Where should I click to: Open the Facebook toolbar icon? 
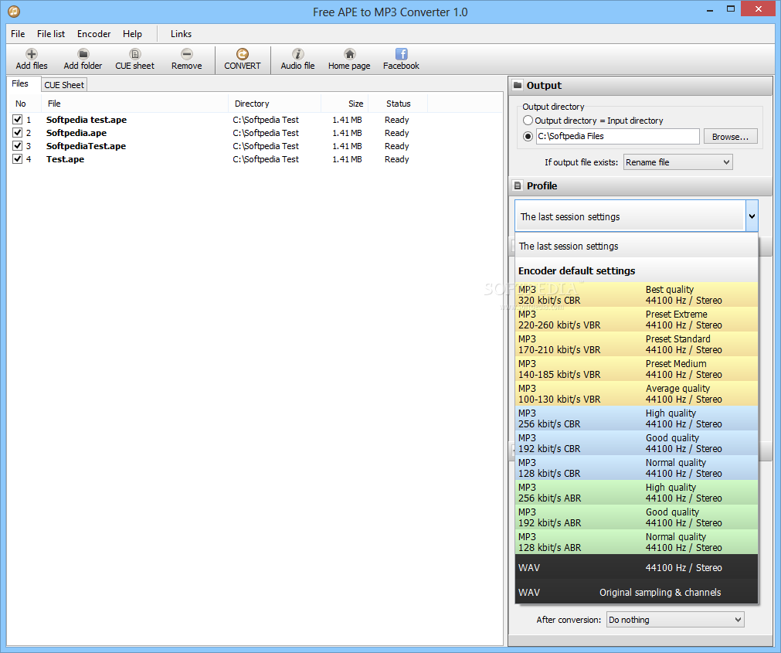[402, 54]
